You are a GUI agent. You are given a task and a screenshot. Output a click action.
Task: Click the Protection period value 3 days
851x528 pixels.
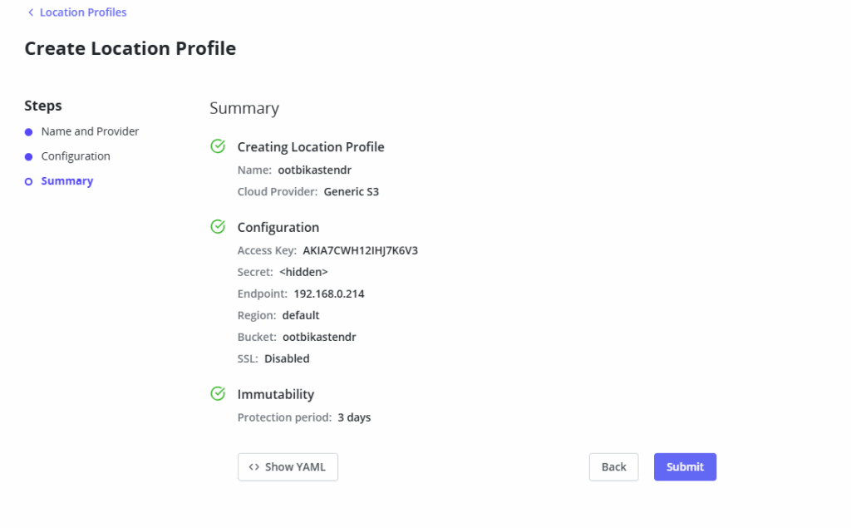(354, 417)
